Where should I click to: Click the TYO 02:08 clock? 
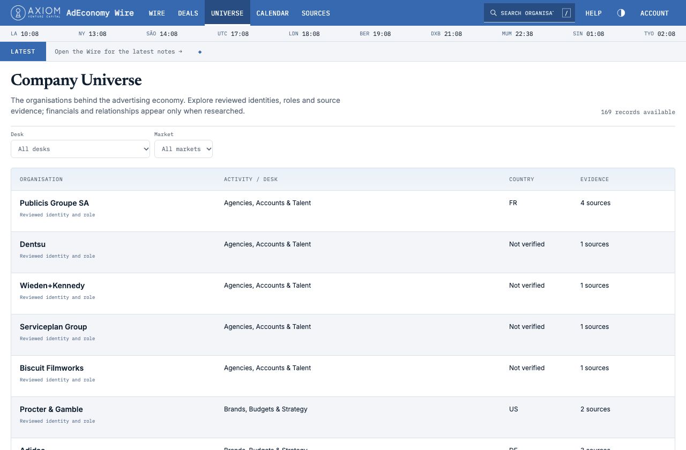660,34
